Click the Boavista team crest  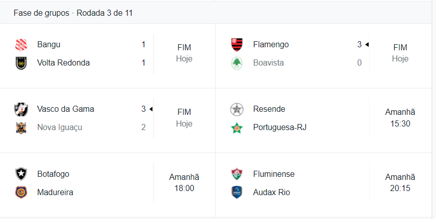click(x=237, y=63)
